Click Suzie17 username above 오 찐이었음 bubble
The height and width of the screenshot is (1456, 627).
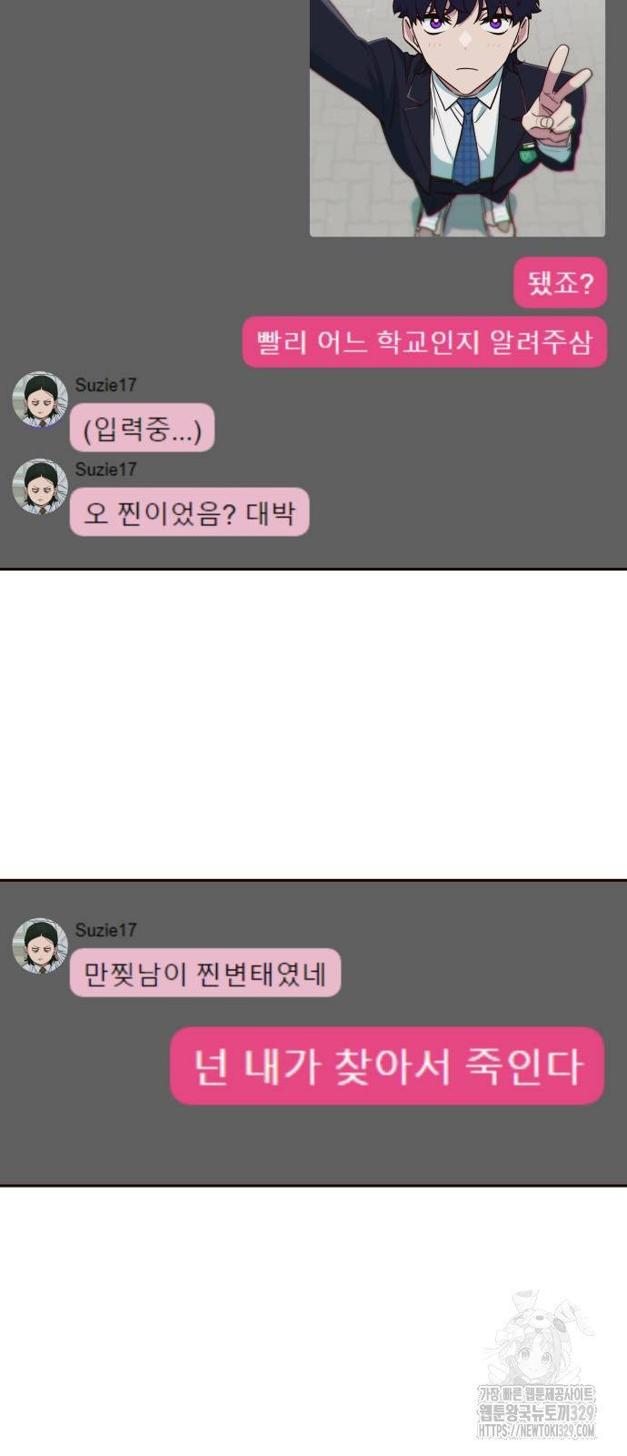[x=105, y=470]
